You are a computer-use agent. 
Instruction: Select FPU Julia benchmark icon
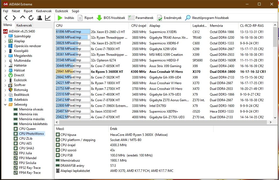click(16, 153)
